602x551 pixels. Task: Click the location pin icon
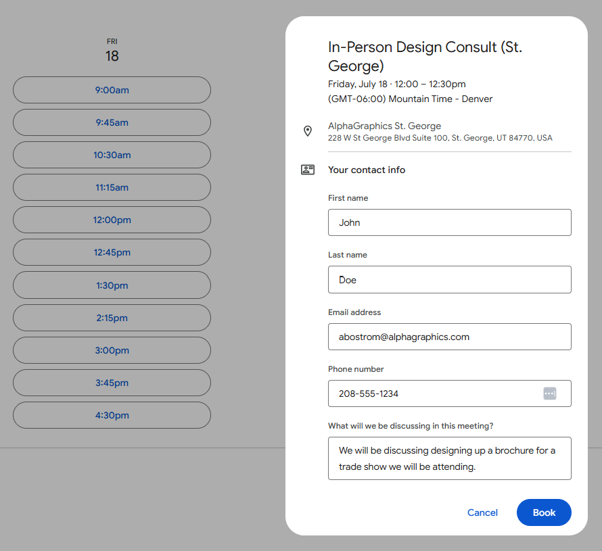pyautogui.click(x=308, y=131)
